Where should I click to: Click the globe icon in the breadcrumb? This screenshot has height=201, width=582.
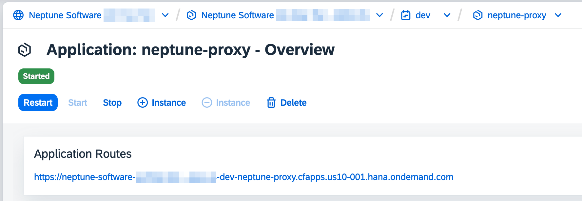point(18,15)
